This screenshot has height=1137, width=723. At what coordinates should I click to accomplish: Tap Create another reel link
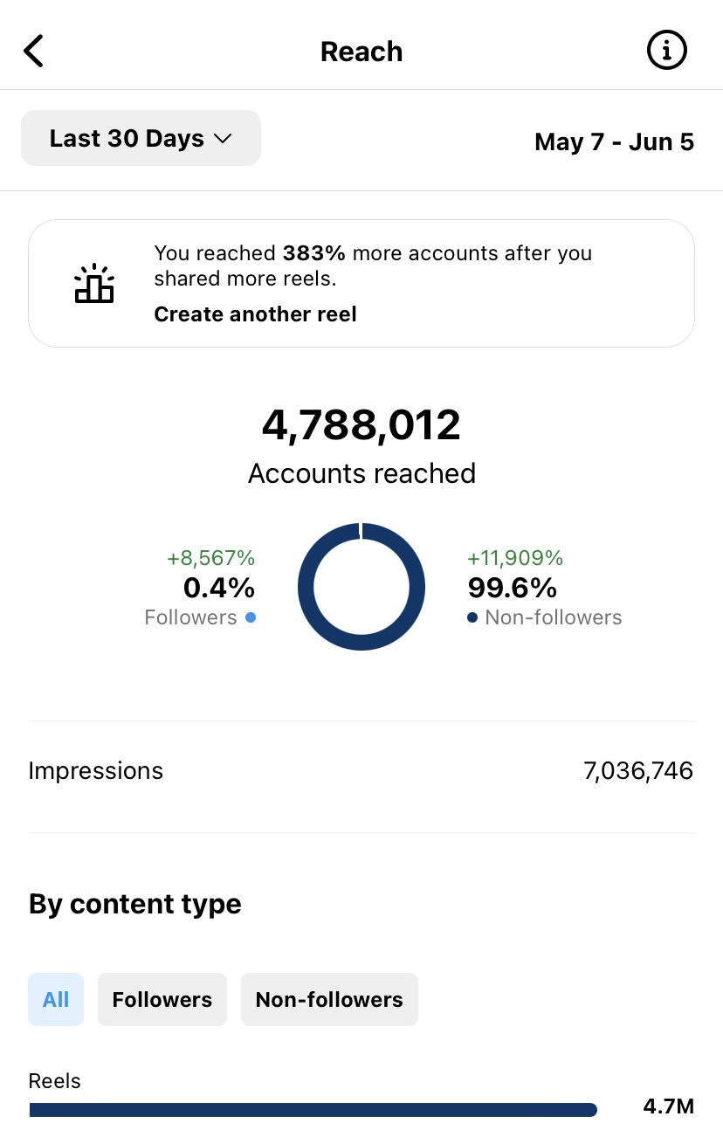[256, 314]
